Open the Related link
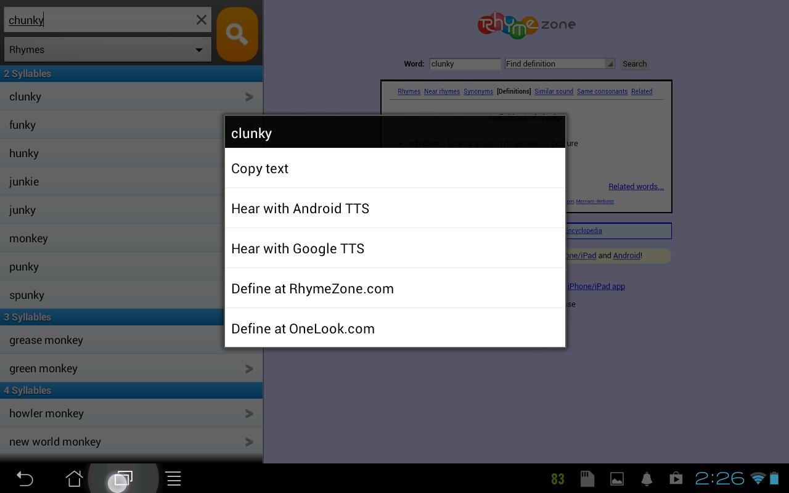The height and width of the screenshot is (493, 789). pyautogui.click(x=642, y=92)
